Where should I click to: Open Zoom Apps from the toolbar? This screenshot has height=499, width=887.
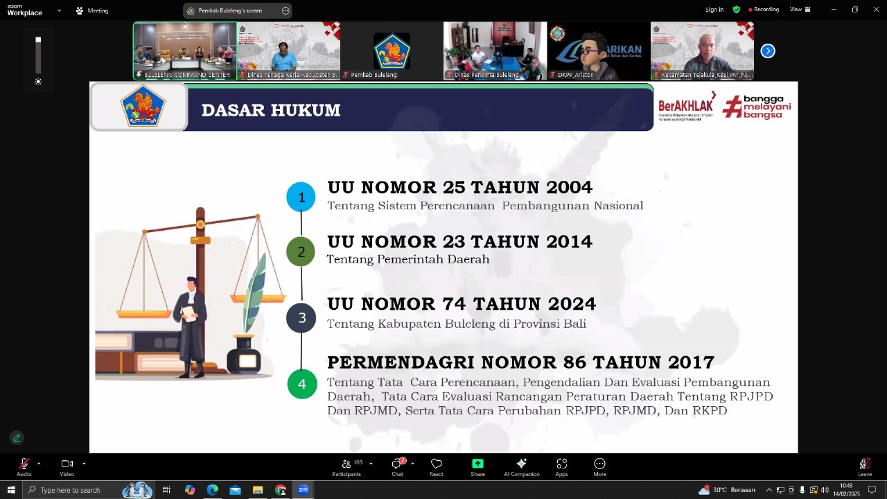(x=561, y=464)
